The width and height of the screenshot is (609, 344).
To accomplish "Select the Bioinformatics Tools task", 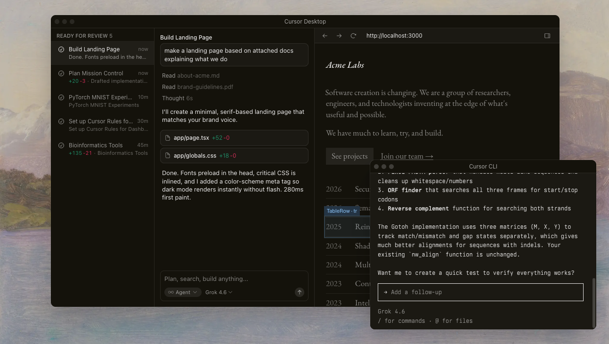I will pyautogui.click(x=103, y=149).
